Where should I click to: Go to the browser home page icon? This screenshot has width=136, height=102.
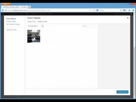[x=133, y=10]
